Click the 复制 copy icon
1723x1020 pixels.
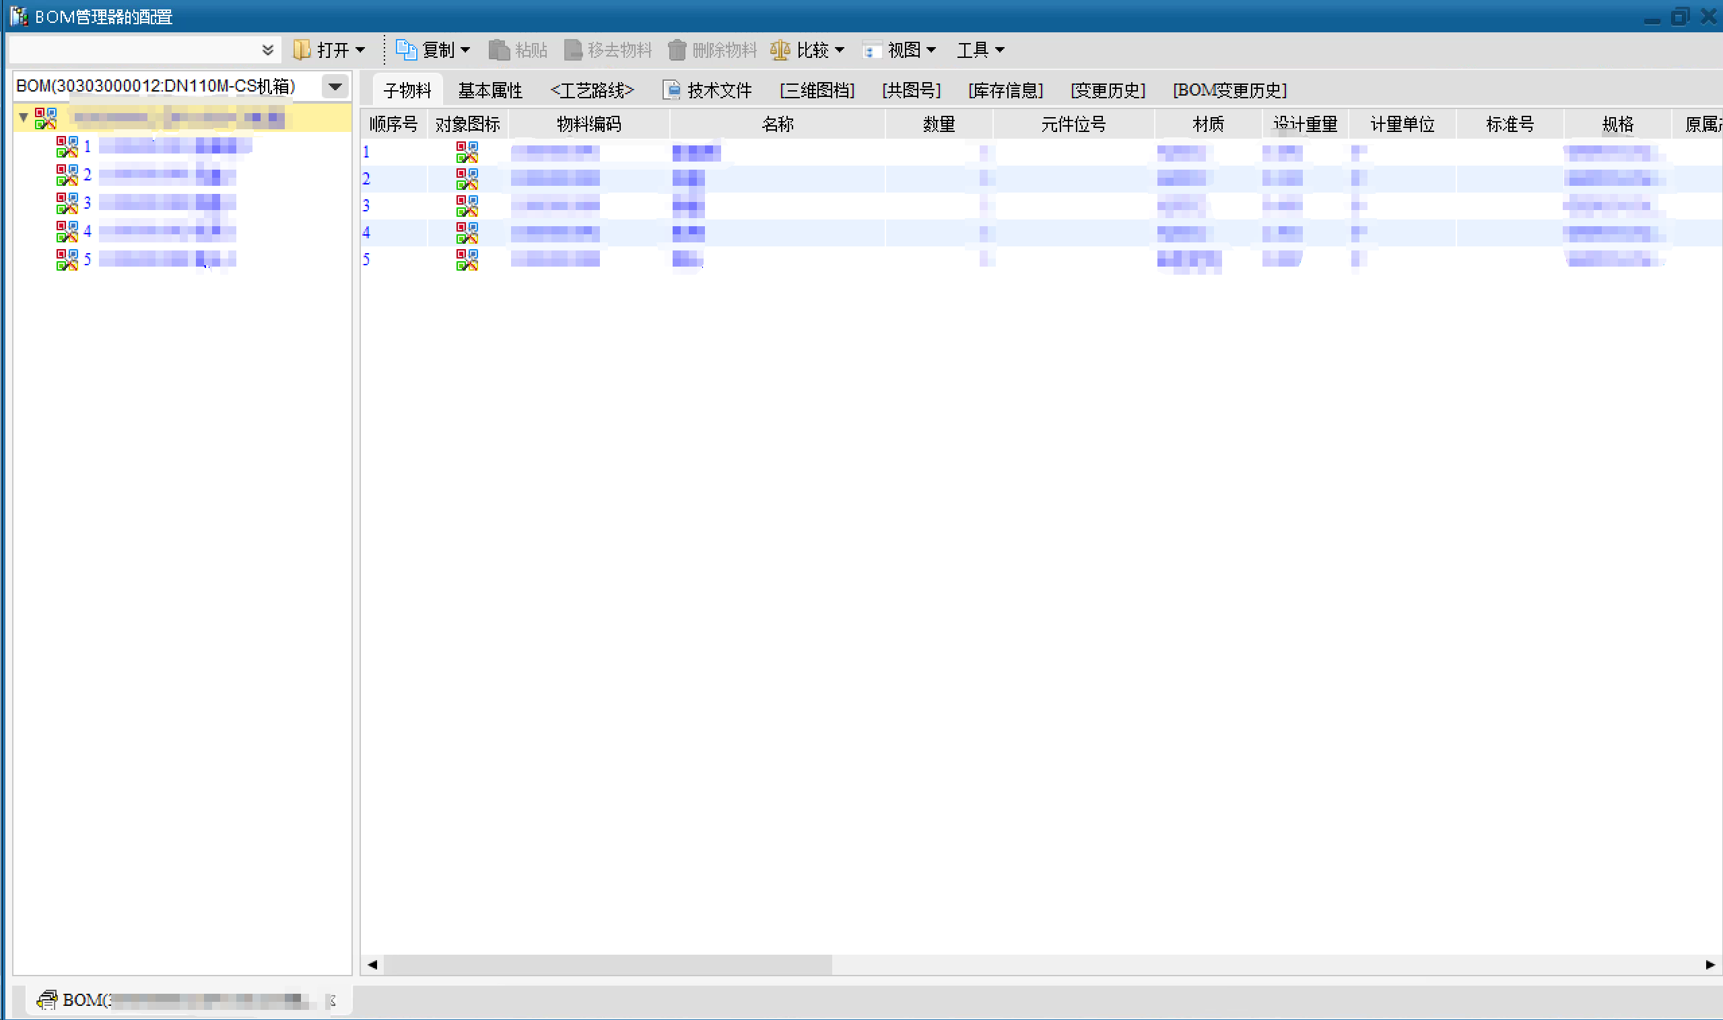click(405, 50)
